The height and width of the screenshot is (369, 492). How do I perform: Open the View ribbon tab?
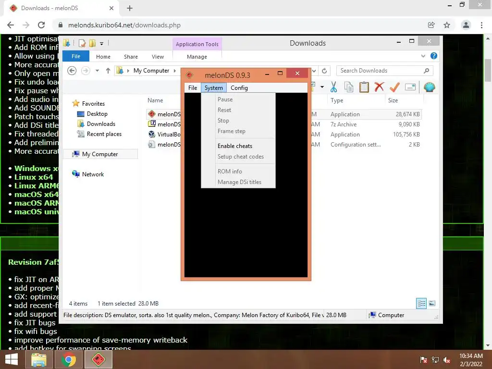[158, 57]
